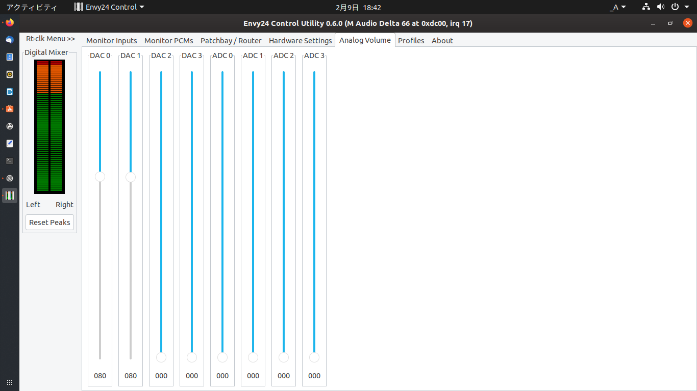Open the clock and calendar at 18:42

[x=358, y=7]
